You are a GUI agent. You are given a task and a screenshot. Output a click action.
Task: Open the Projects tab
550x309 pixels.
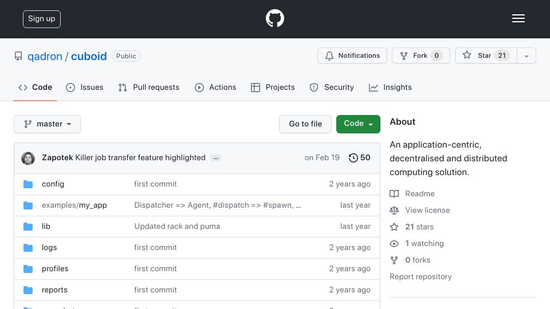(273, 87)
